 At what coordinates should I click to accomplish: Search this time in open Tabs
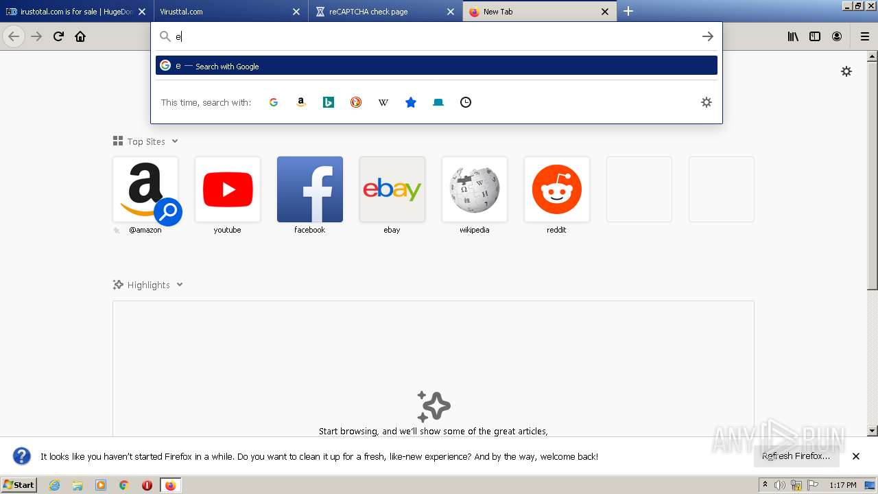tap(438, 102)
